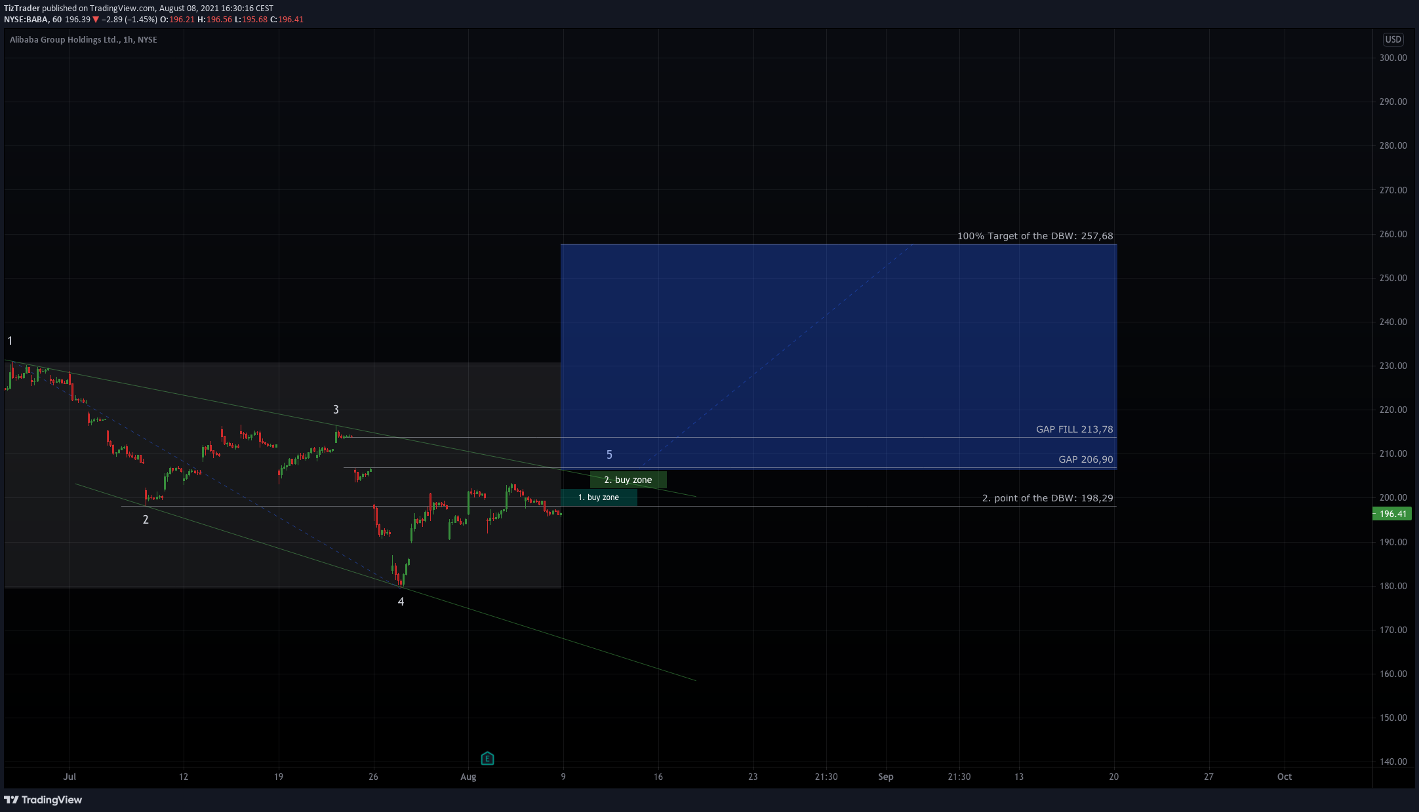Click the 'Jul' time axis label
Viewport: 1419px width, 812px height.
(70, 777)
